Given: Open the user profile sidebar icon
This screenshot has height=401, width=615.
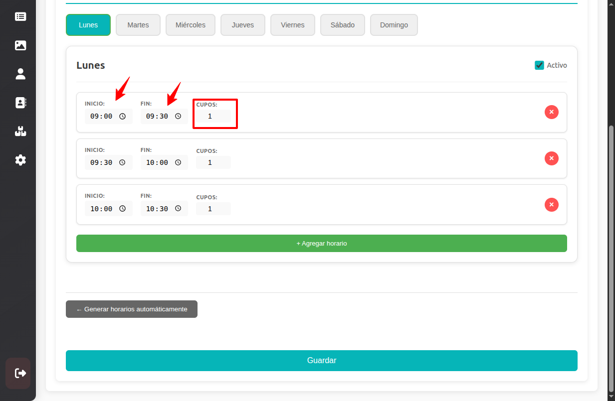Looking at the screenshot, I should [20, 74].
